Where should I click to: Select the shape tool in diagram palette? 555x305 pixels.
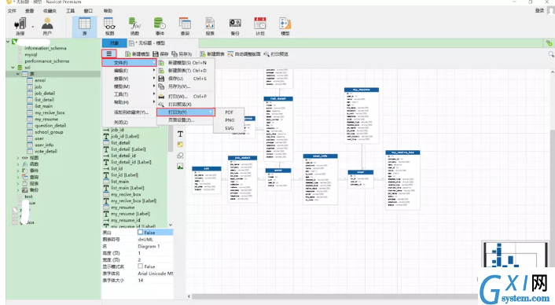click(180, 156)
